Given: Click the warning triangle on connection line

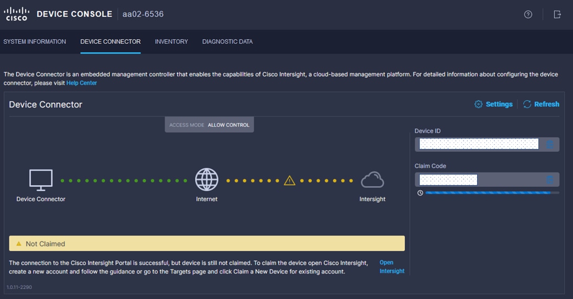Looking at the screenshot, I should pos(289,180).
